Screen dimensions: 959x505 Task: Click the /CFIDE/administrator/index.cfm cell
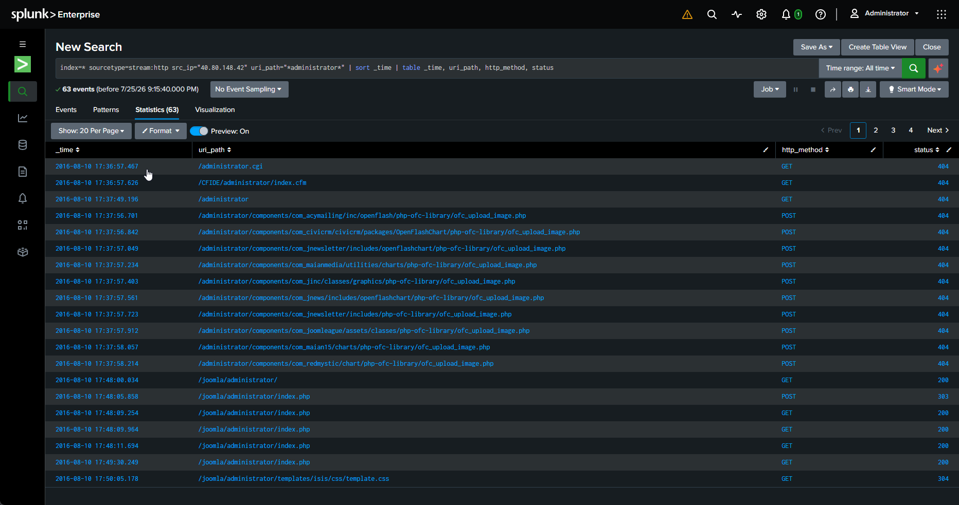tap(253, 183)
